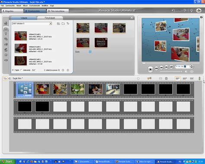The width and height of the screenshot is (205, 164).
Task: Select the Befejező montage theme thumbnail
Action: pos(101,42)
